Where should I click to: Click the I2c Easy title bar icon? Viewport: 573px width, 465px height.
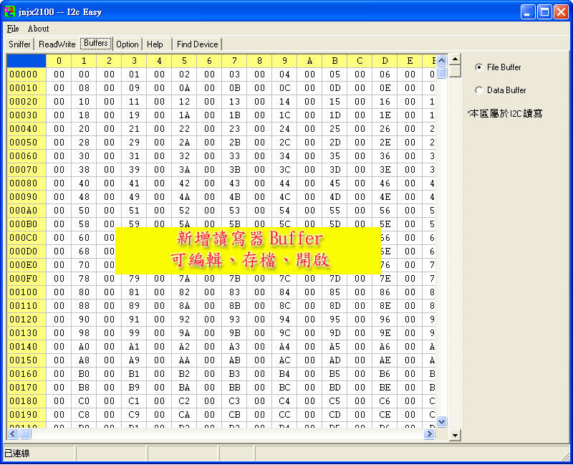tap(10, 11)
